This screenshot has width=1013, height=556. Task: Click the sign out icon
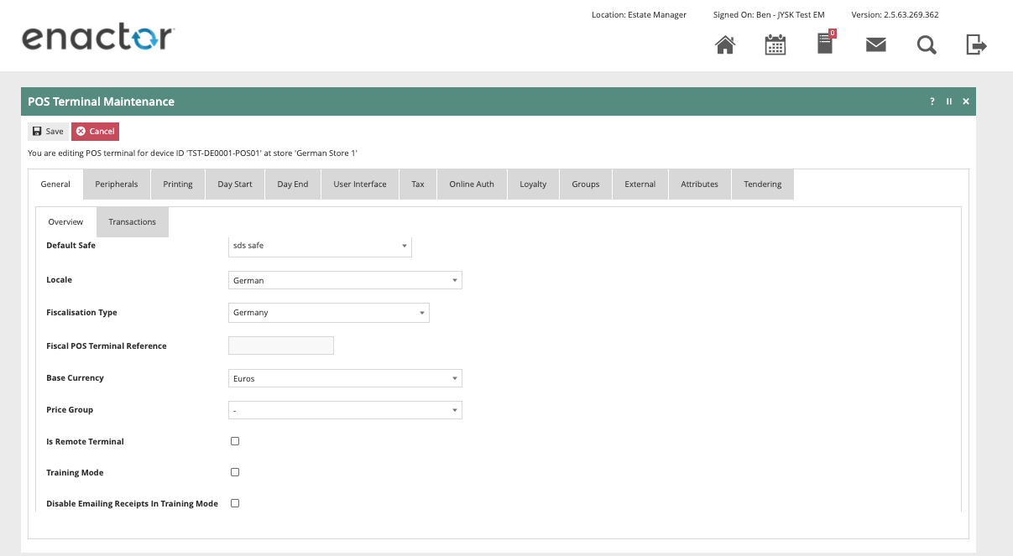point(975,44)
